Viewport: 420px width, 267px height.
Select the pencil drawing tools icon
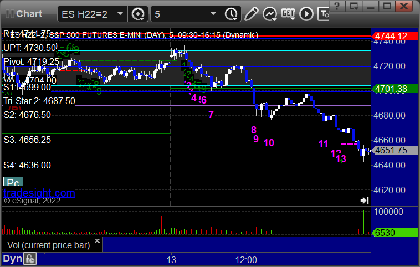(251, 14)
